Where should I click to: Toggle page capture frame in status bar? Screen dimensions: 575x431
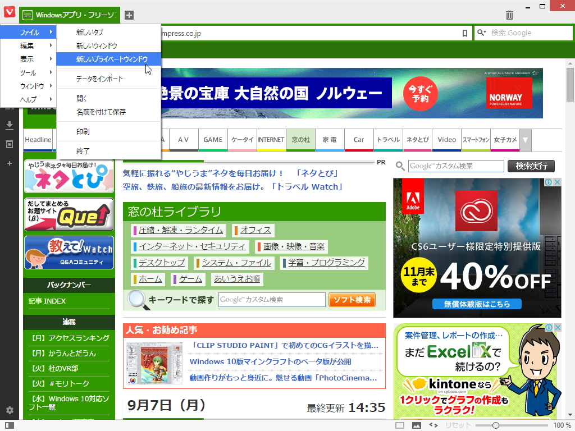point(400,425)
